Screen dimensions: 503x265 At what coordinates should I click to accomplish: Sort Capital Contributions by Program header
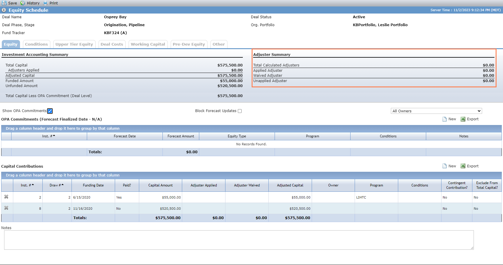376,185
